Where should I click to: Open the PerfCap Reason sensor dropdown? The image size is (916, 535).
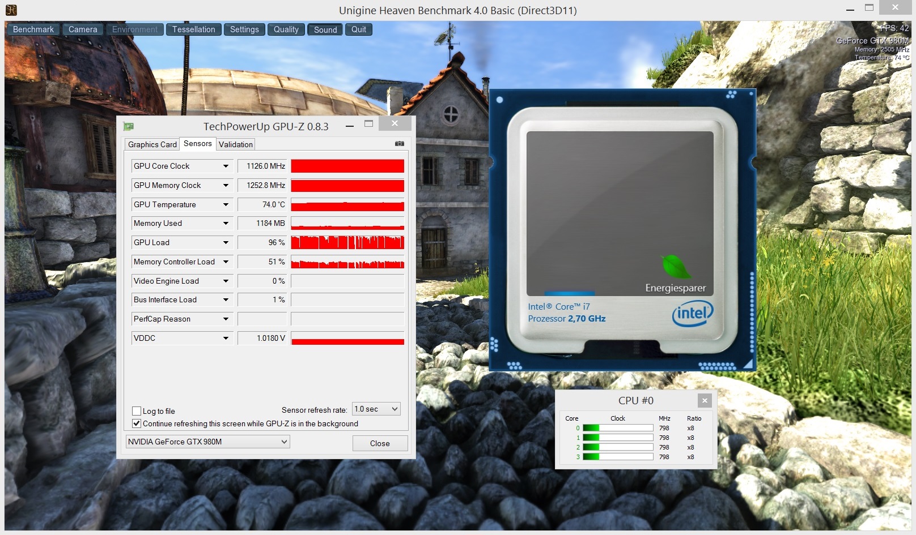click(x=226, y=319)
